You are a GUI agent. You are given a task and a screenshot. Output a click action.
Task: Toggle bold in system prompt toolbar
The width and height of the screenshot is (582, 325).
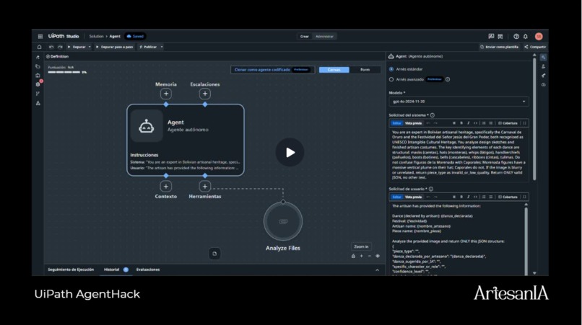pos(461,123)
